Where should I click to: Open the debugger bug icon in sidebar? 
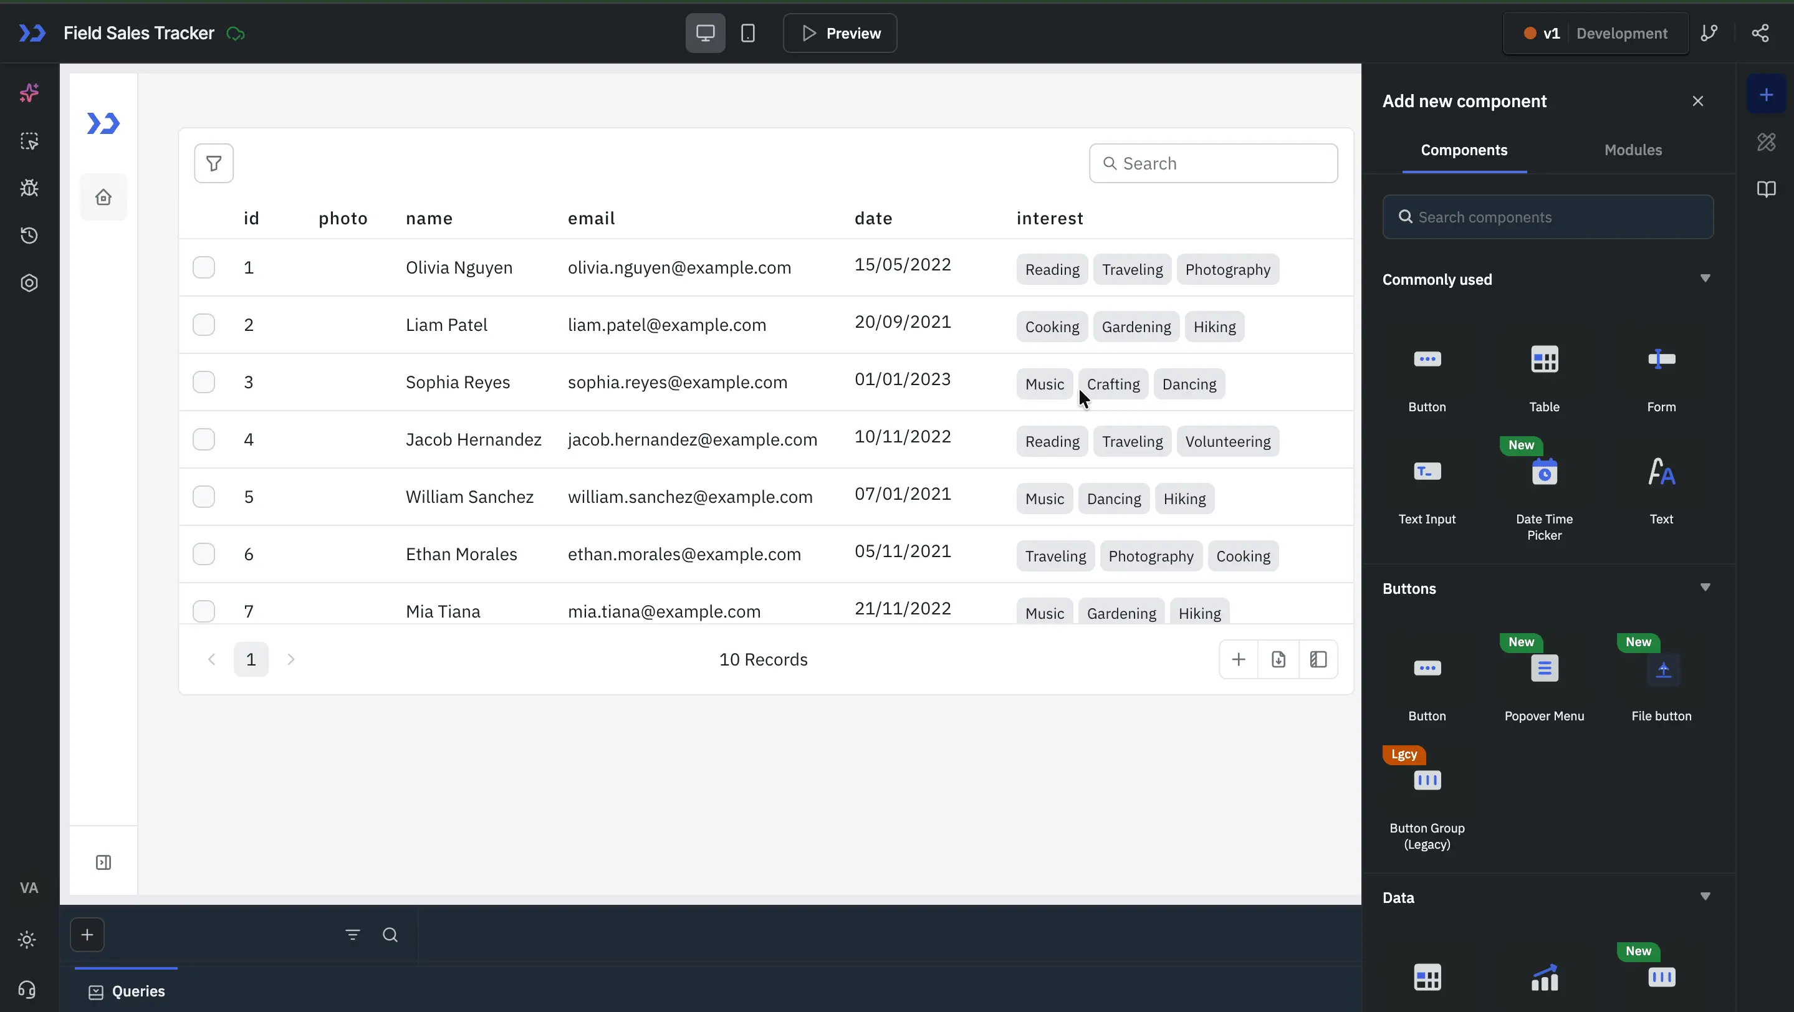point(29,188)
